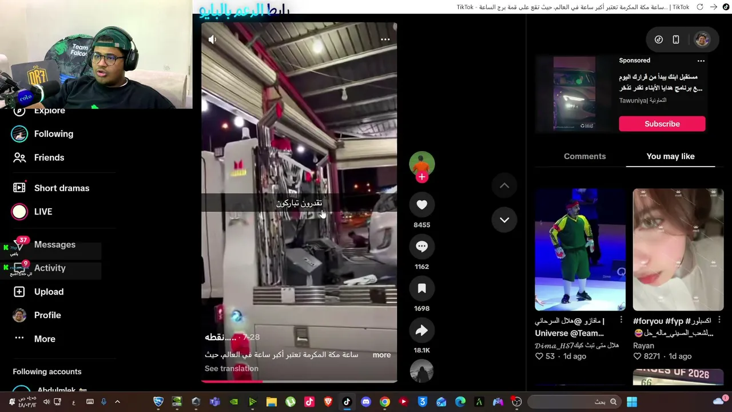
Task: Open Upload in the sidebar
Action: coord(49,292)
